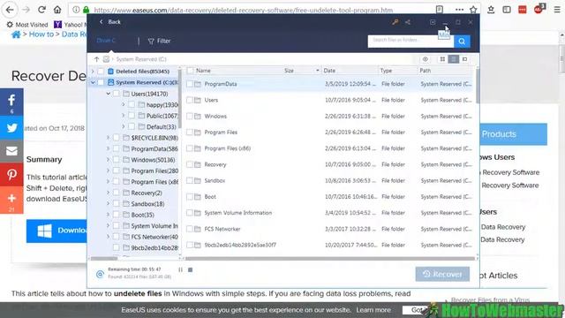Open browser page actions (three dots)

[x=459, y=10]
